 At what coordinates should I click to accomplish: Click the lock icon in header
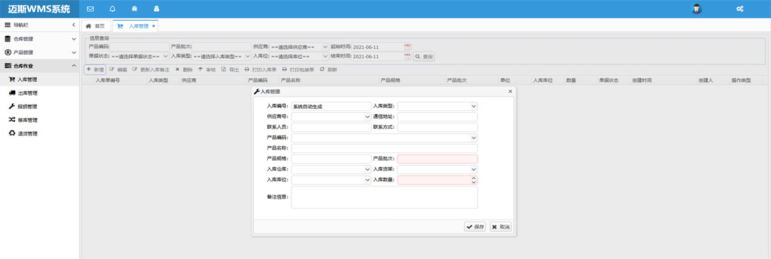(x=157, y=9)
